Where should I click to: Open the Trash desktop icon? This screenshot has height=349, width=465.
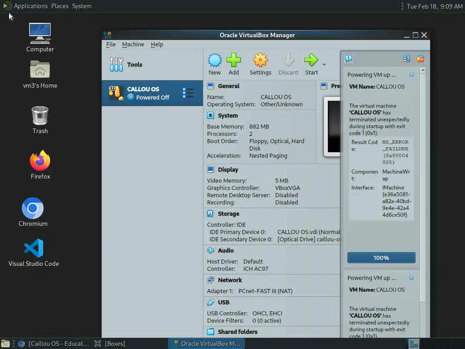tap(40, 120)
